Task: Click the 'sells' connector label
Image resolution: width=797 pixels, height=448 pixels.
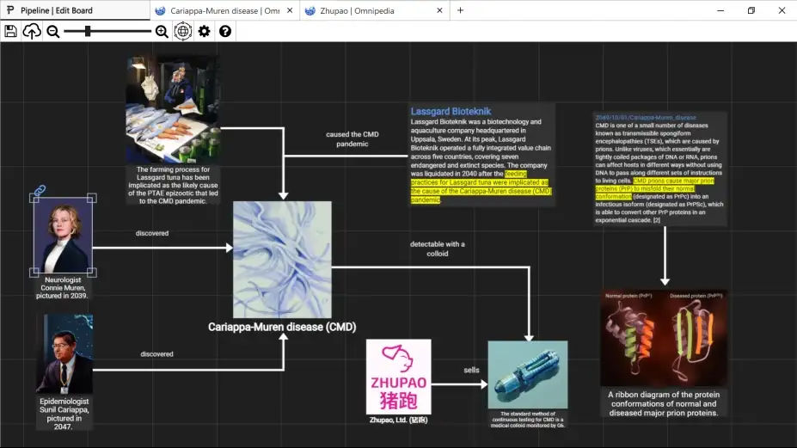Action: pyautogui.click(x=471, y=371)
